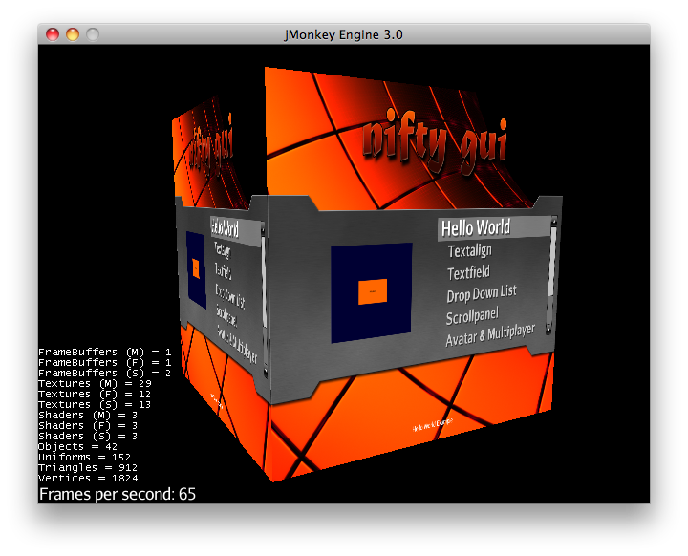
Task: Click the 'Hello World Example' footer text on cube
Action: (x=432, y=424)
